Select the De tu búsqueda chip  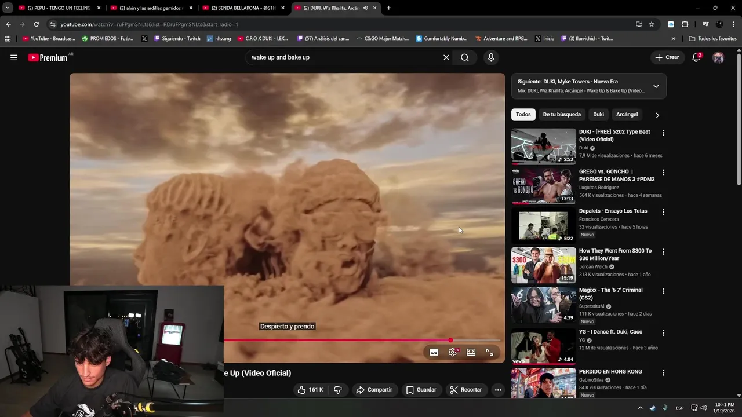coord(562,115)
